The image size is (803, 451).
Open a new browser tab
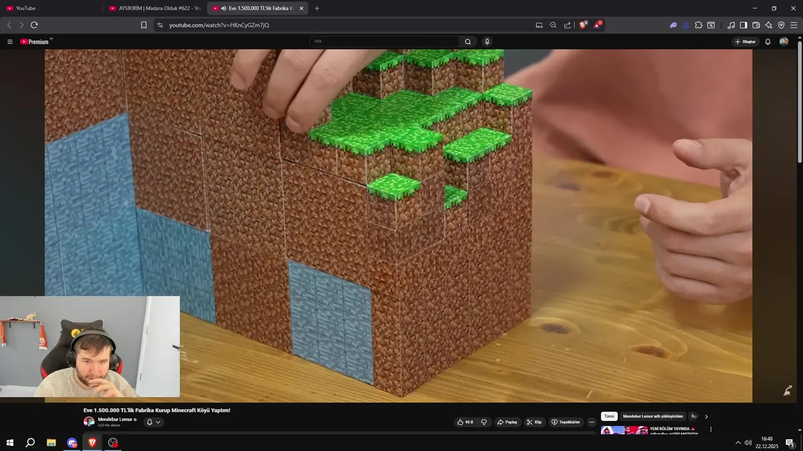pyautogui.click(x=317, y=8)
